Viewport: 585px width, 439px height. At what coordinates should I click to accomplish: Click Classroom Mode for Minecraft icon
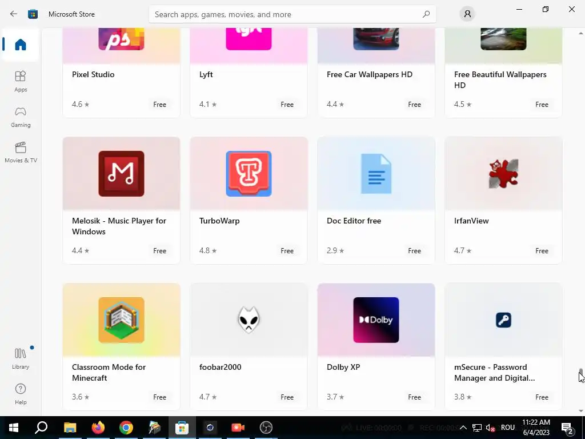click(121, 320)
